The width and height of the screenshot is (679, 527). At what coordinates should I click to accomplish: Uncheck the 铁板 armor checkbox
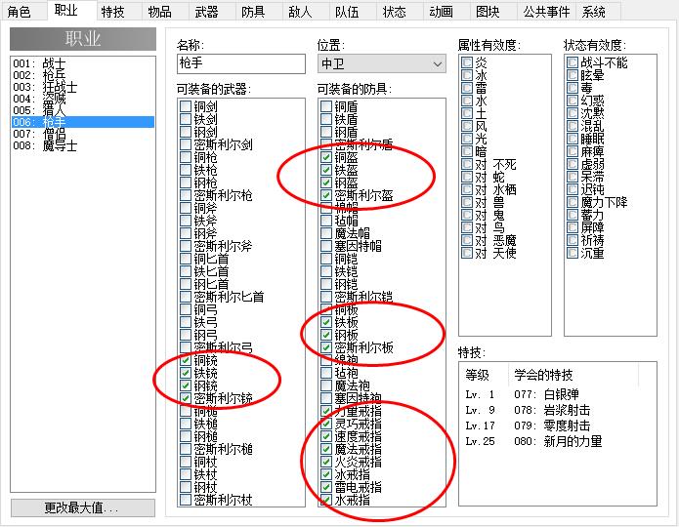click(326, 322)
